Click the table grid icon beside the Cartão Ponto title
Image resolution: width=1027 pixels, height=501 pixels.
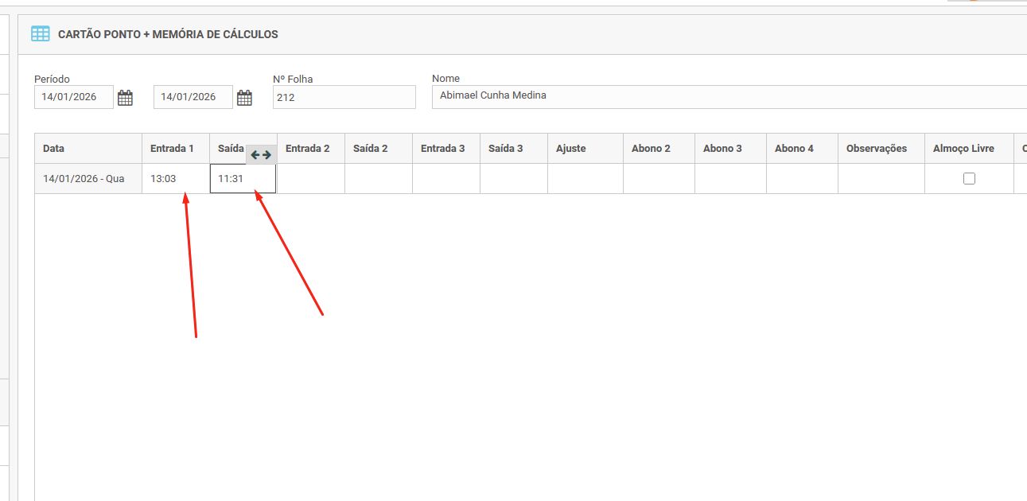(40, 33)
